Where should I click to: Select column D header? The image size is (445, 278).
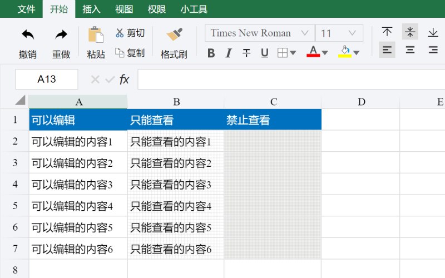360,102
